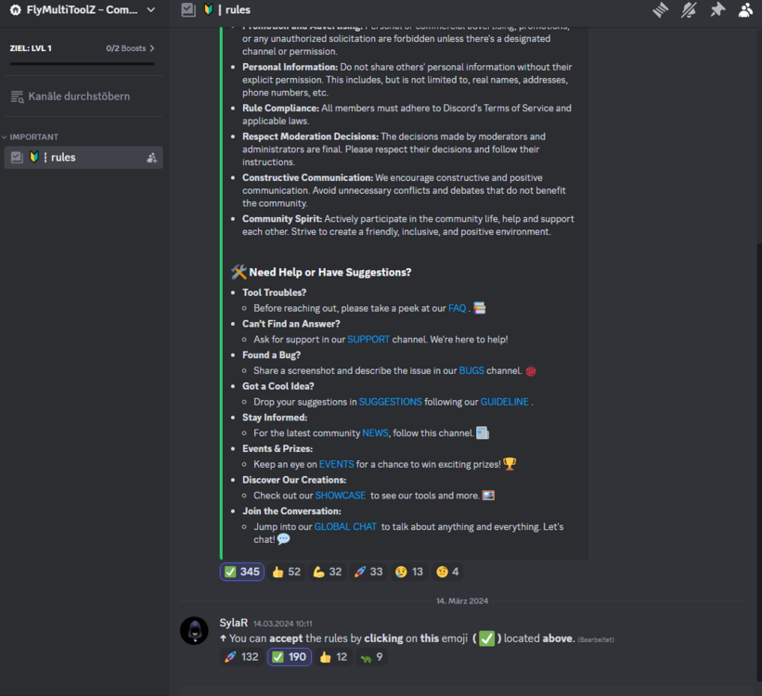Toggle the member list icon
This screenshot has height=696, width=762.
[745, 10]
